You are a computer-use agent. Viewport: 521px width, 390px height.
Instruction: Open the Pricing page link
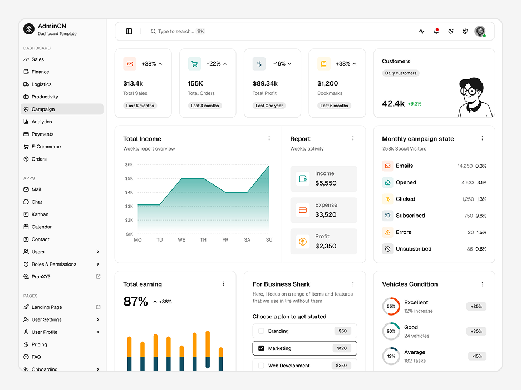(x=62, y=344)
